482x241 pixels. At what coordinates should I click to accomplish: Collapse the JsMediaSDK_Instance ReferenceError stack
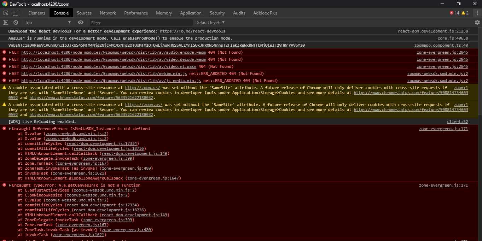(x=10, y=129)
